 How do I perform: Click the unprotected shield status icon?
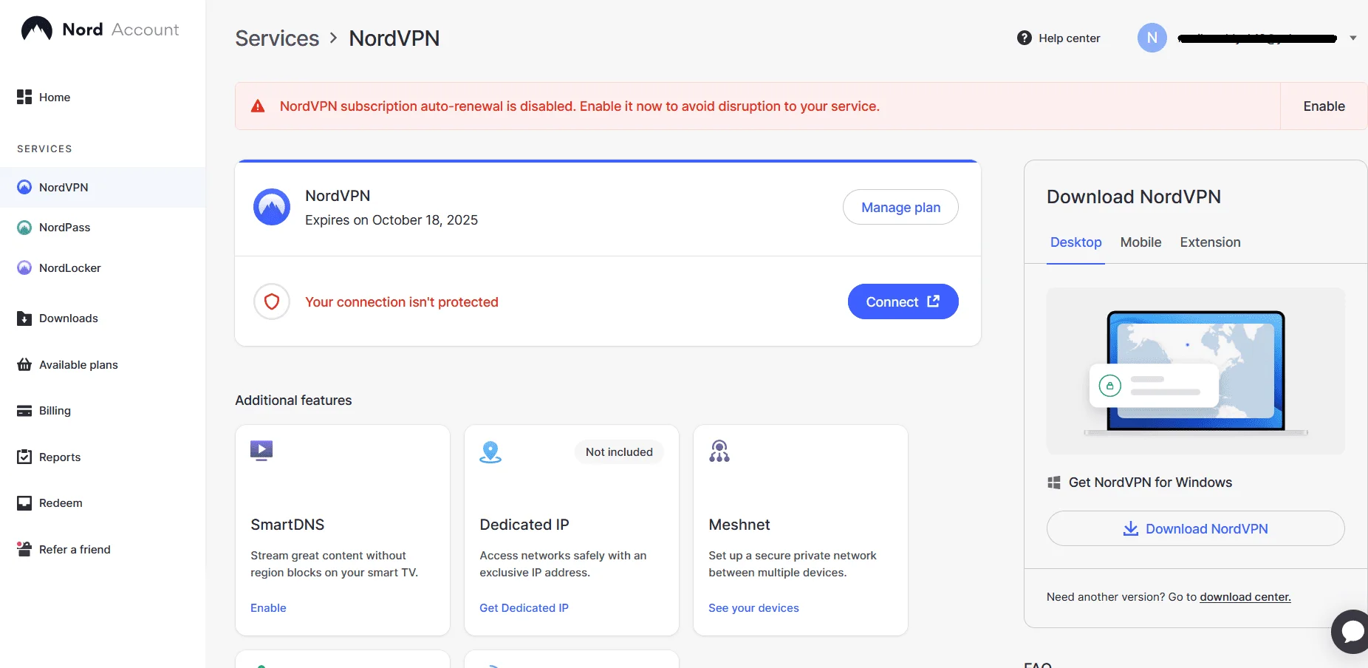(x=272, y=301)
